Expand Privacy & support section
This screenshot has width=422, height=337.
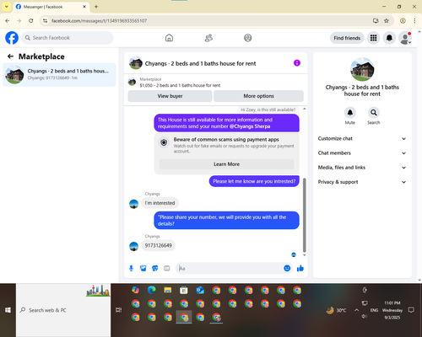(362, 182)
